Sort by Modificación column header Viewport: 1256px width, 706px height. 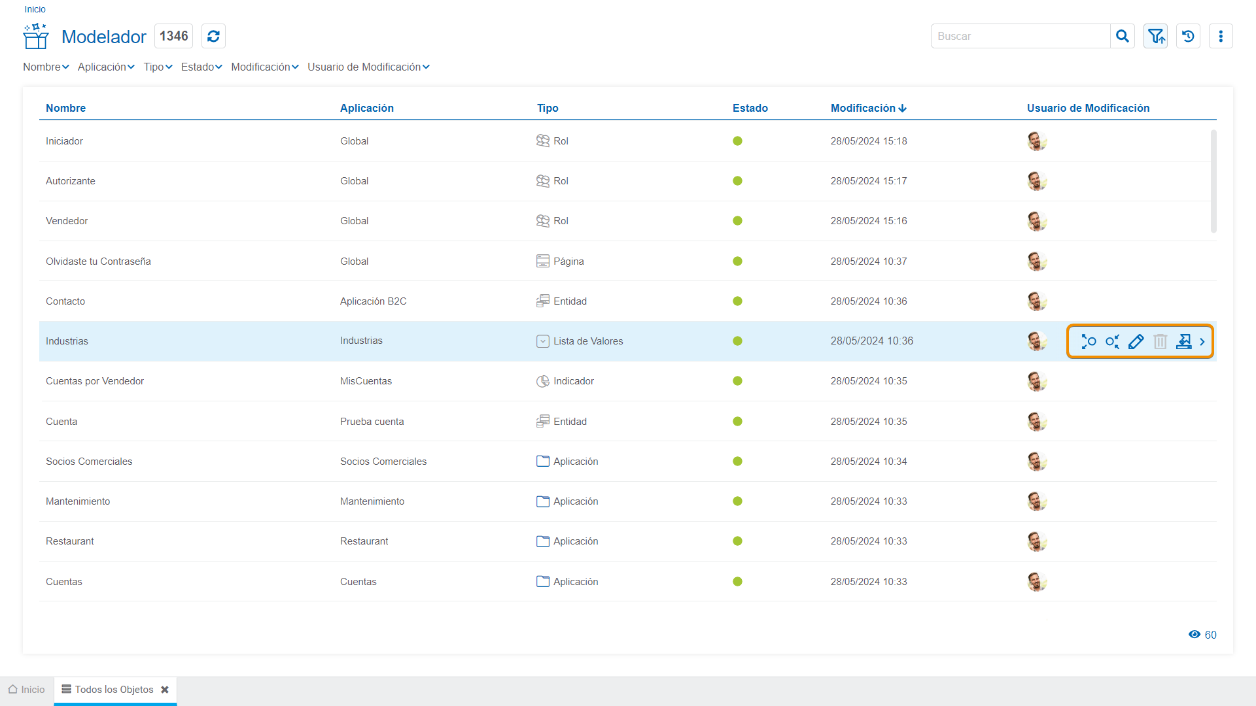click(868, 108)
